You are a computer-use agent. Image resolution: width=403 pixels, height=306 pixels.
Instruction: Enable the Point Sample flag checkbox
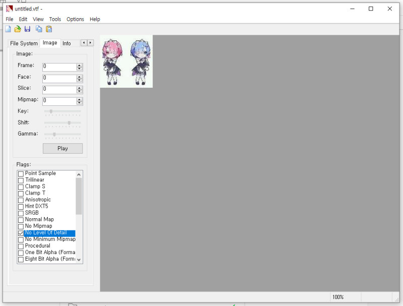point(21,173)
